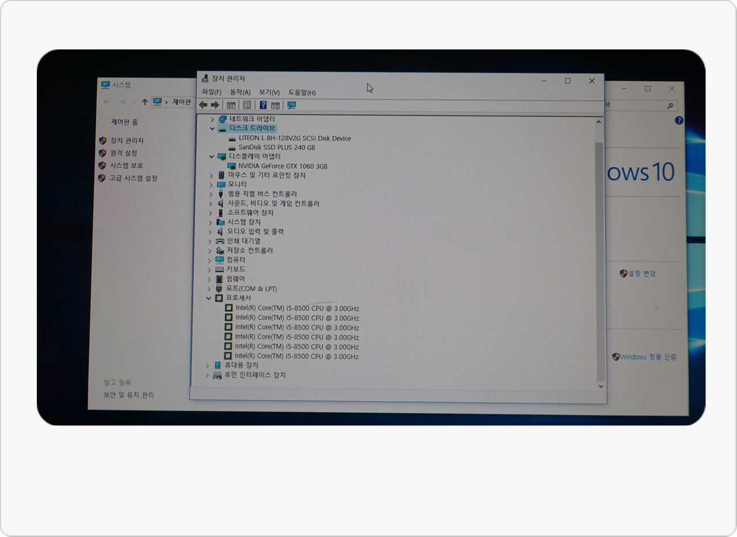Open the 동작(A) menu
Screen dimensions: 737x537
pos(240,93)
